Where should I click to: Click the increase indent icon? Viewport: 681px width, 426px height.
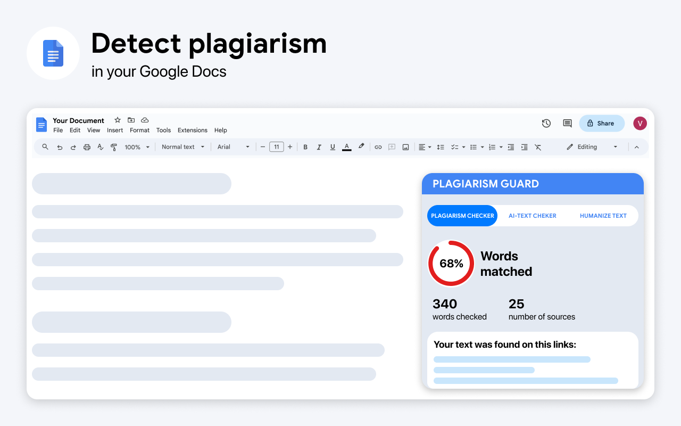(x=525, y=147)
